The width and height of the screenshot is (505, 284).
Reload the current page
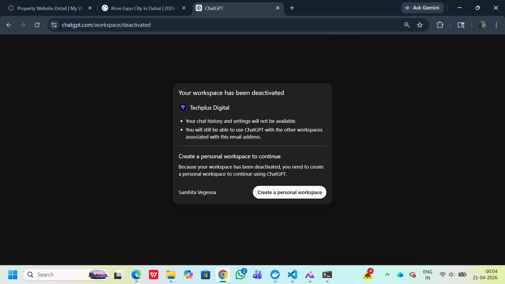point(37,25)
